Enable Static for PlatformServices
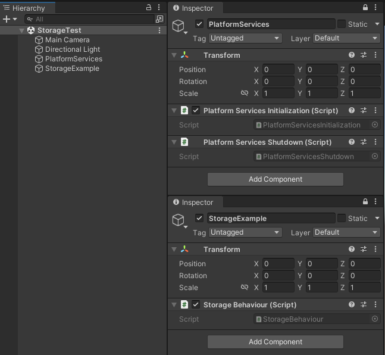This screenshot has width=385, height=355. pos(342,24)
